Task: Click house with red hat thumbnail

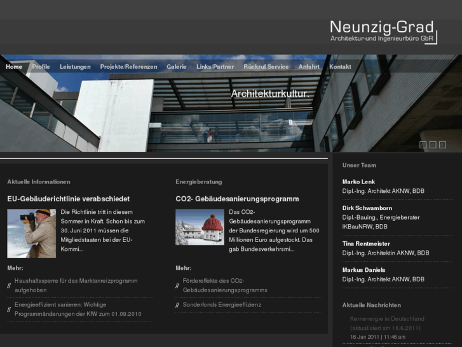Action: pyautogui.click(x=200, y=227)
